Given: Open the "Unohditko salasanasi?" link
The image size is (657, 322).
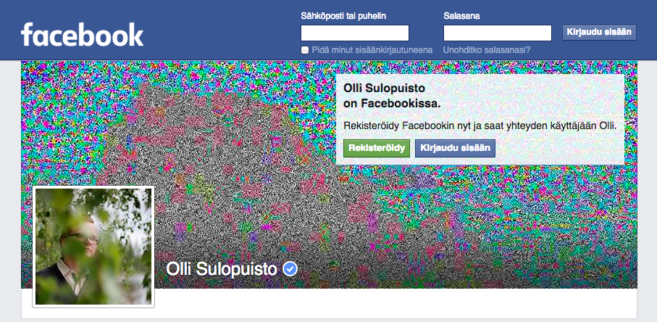Looking at the screenshot, I should tap(487, 50).
